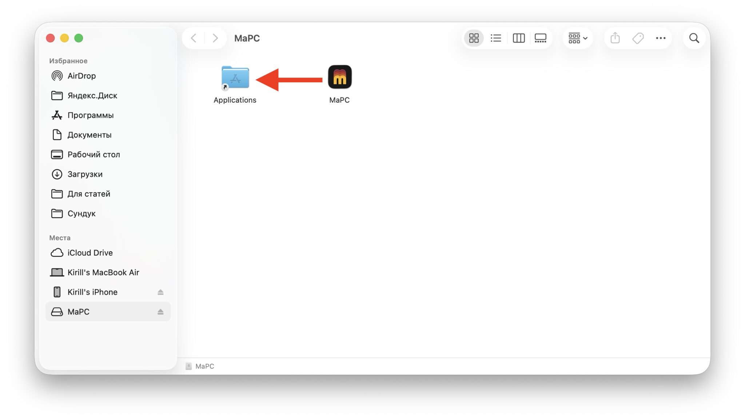745x419 pixels.
Task: Open AirDrop in sidebar
Action: tap(108, 76)
